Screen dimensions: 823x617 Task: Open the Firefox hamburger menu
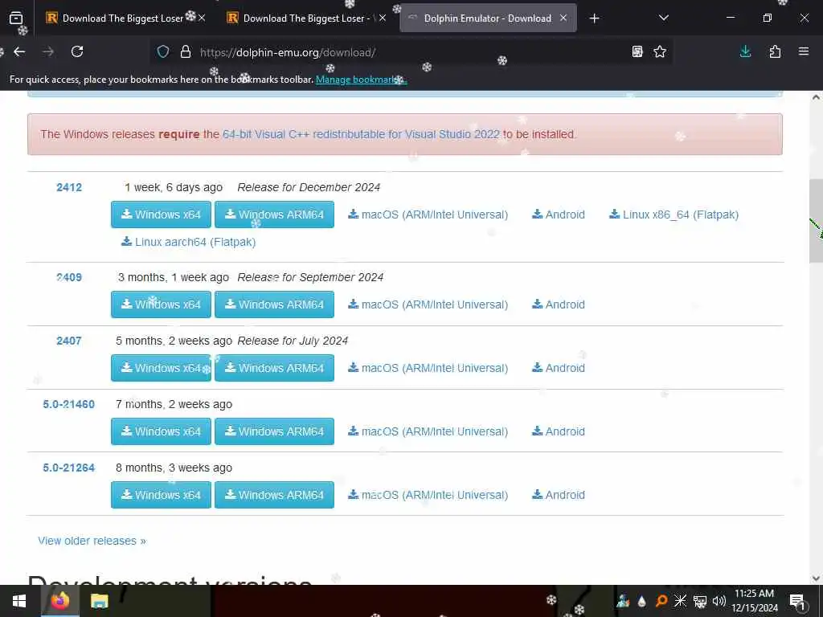click(x=804, y=51)
